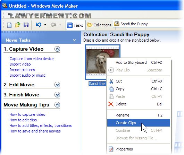This screenshot has width=184, height=155.
Task: Click the Import video link
Action: (20, 64)
